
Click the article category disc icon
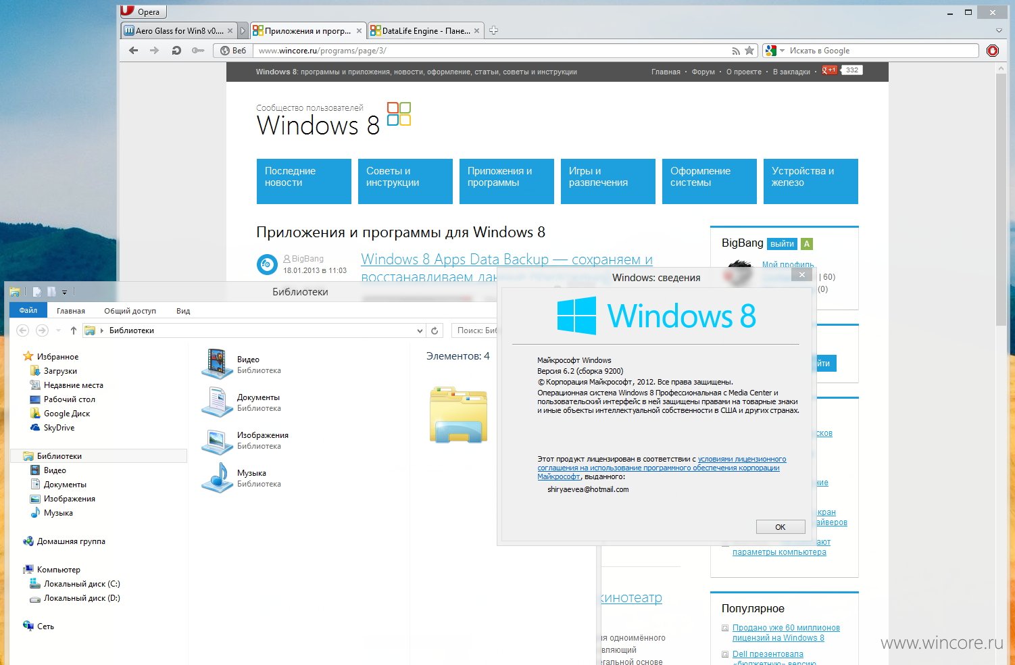point(267,264)
